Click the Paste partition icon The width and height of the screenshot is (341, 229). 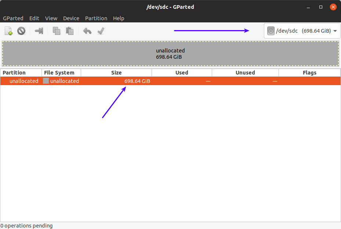point(70,31)
